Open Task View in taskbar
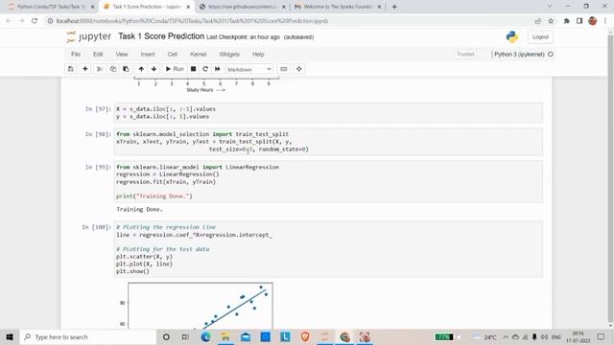Viewport: 614px width, 345px height. coord(185,336)
